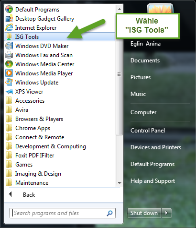196x228 pixels.
Task: Click the Windows Media Center icon
Action: point(9,64)
